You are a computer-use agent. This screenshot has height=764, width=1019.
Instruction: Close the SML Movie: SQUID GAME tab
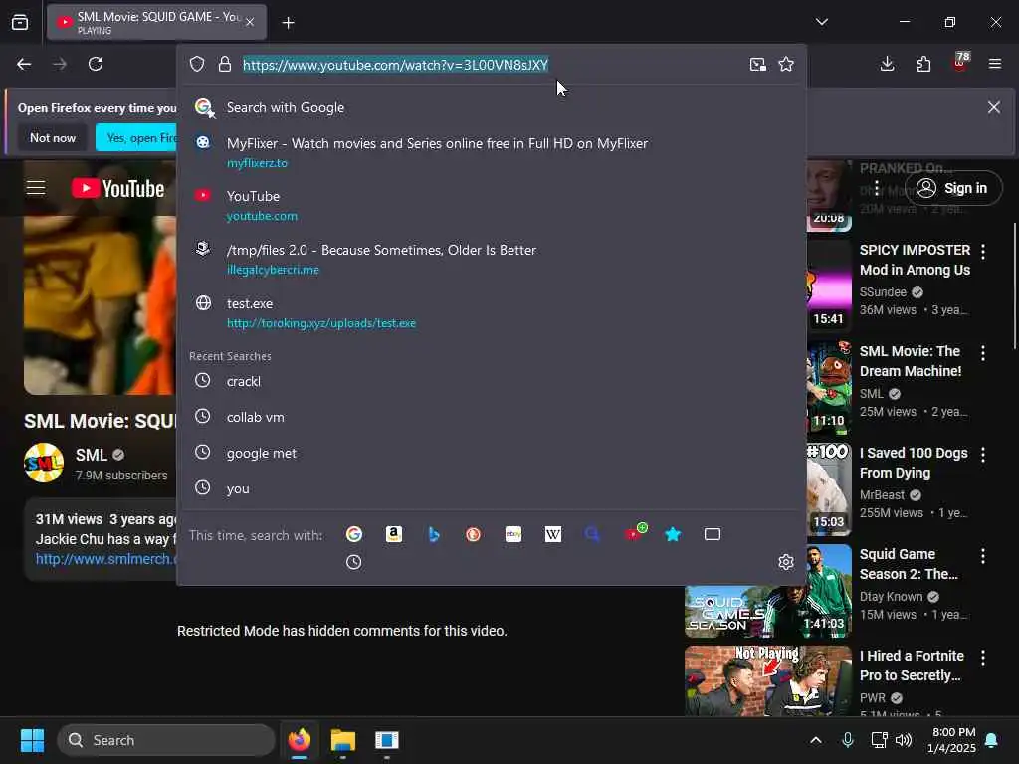[250, 22]
